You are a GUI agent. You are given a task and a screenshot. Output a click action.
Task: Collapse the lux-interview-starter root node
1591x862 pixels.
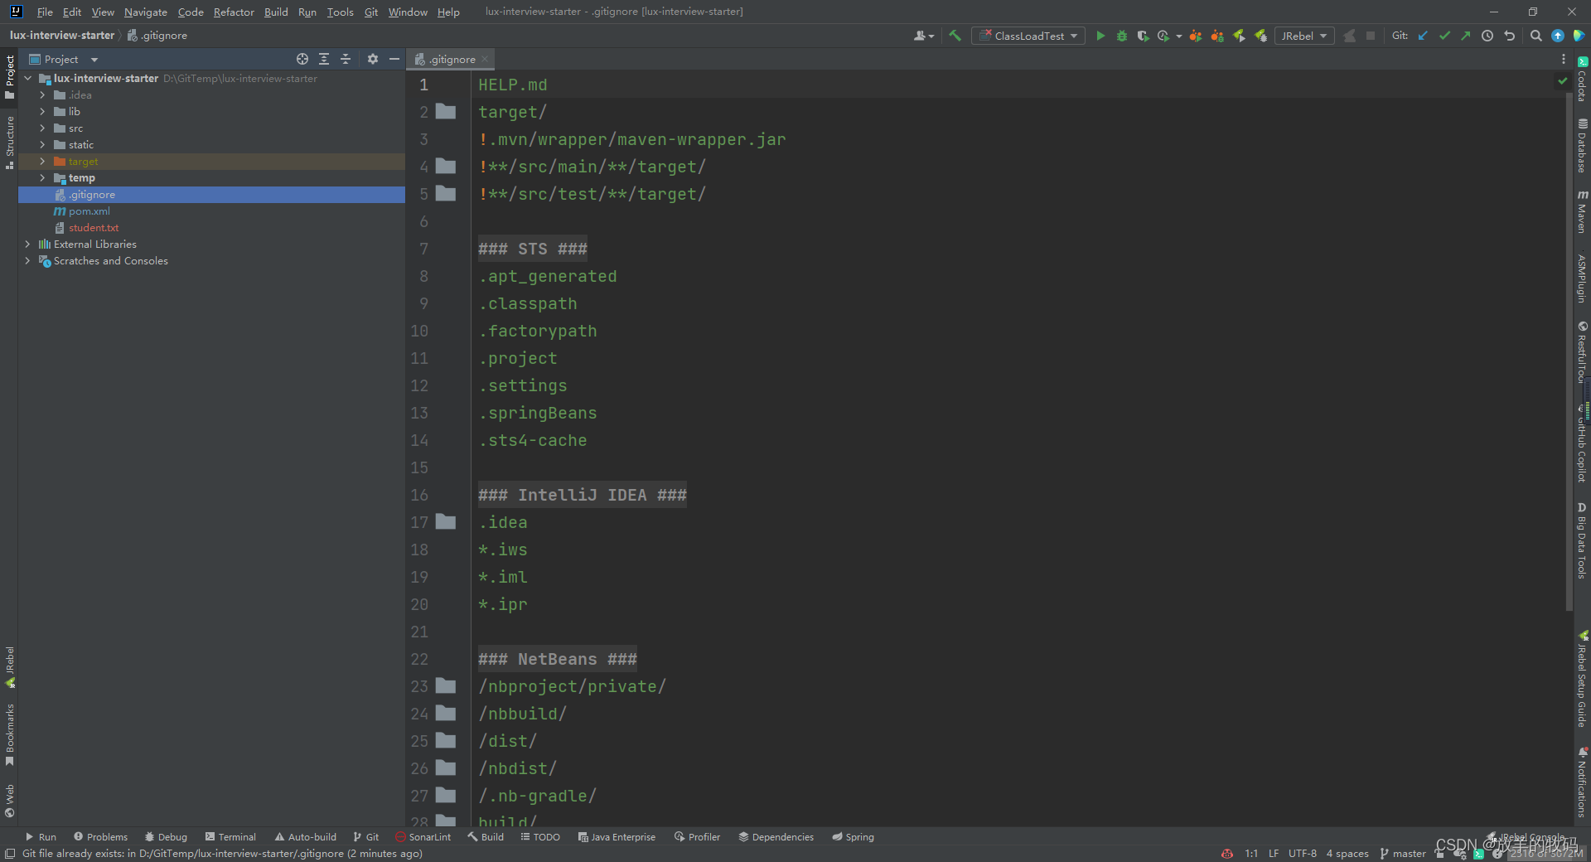pyautogui.click(x=27, y=78)
